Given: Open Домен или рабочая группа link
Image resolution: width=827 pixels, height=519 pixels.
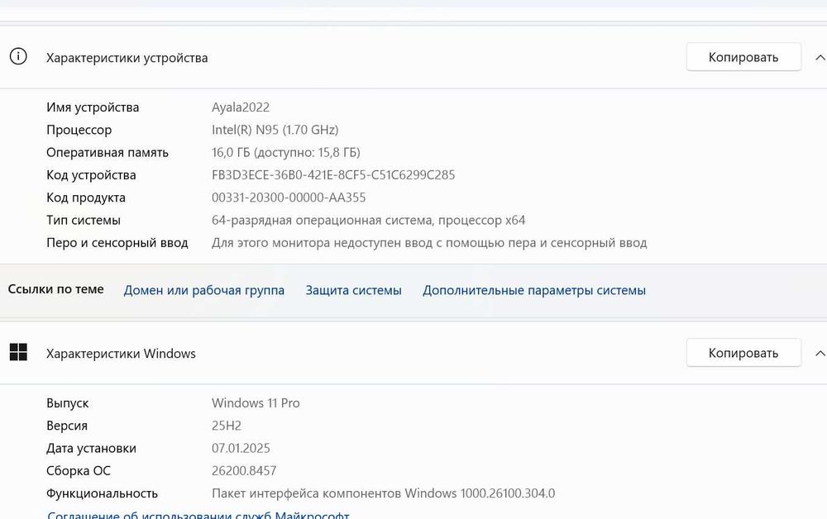Looking at the screenshot, I should pos(203,290).
